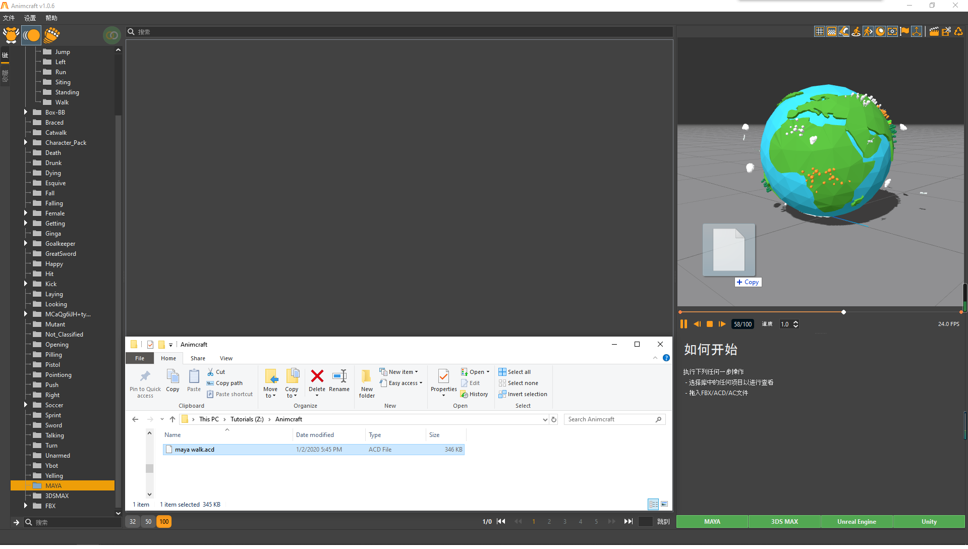This screenshot has width=968, height=549.
Task: Switch to the Explorer File tab
Action: (x=140, y=358)
